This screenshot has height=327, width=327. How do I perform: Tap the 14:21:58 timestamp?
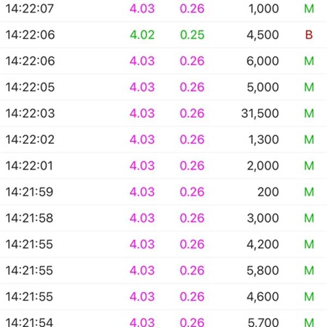[29, 218]
